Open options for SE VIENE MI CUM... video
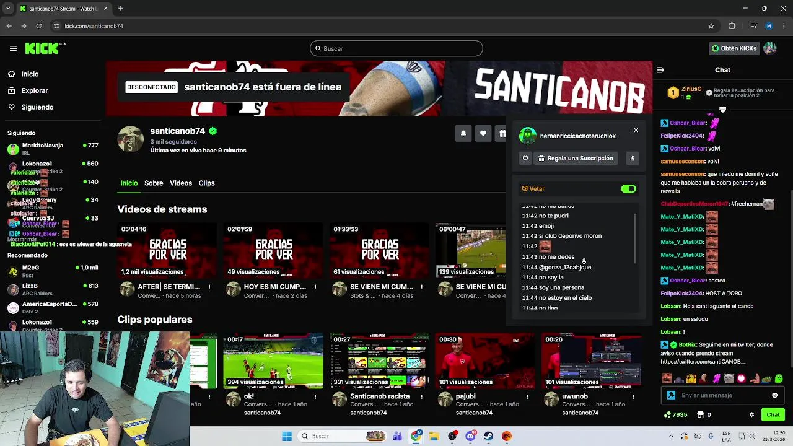This screenshot has height=446, width=793. pyautogui.click(x=421, y=287)
